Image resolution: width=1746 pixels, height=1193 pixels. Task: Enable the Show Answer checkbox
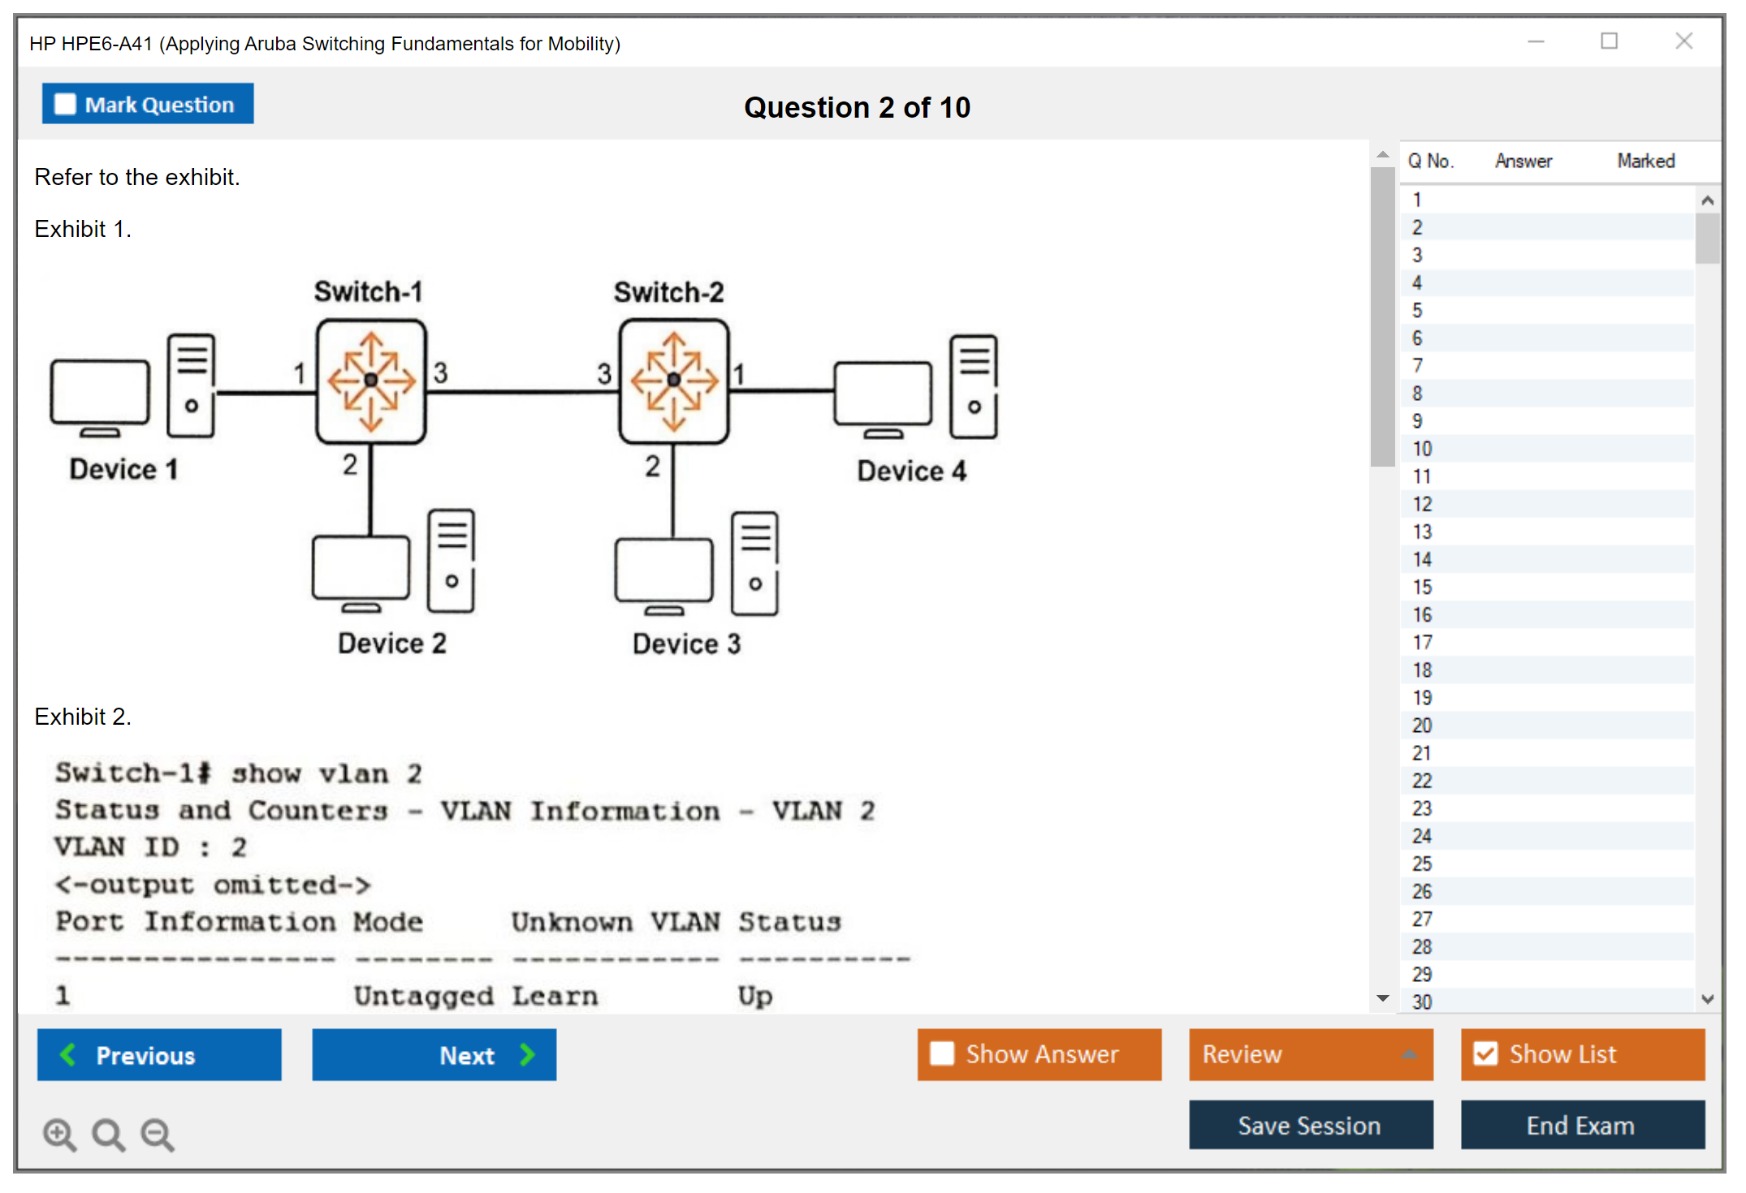[x=942, y=1053]
